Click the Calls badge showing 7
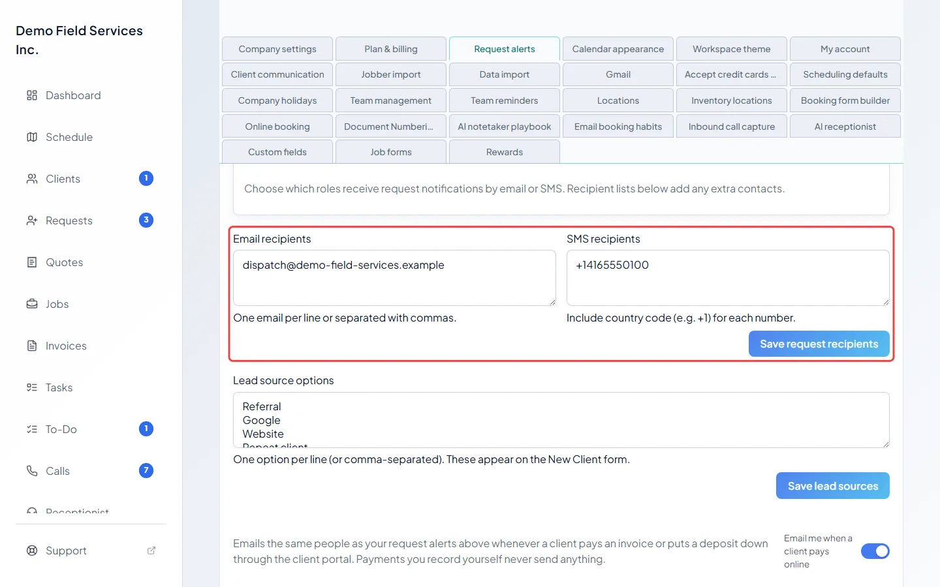The image size is (940, 587). [x=146, y=470]
